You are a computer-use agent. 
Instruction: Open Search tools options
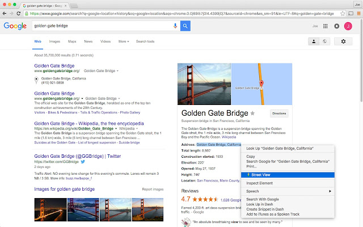pos(145,41)
